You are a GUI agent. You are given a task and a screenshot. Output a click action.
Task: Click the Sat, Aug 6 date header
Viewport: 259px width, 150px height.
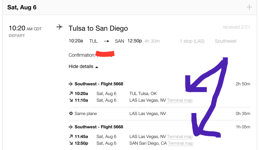coord(21,7)
